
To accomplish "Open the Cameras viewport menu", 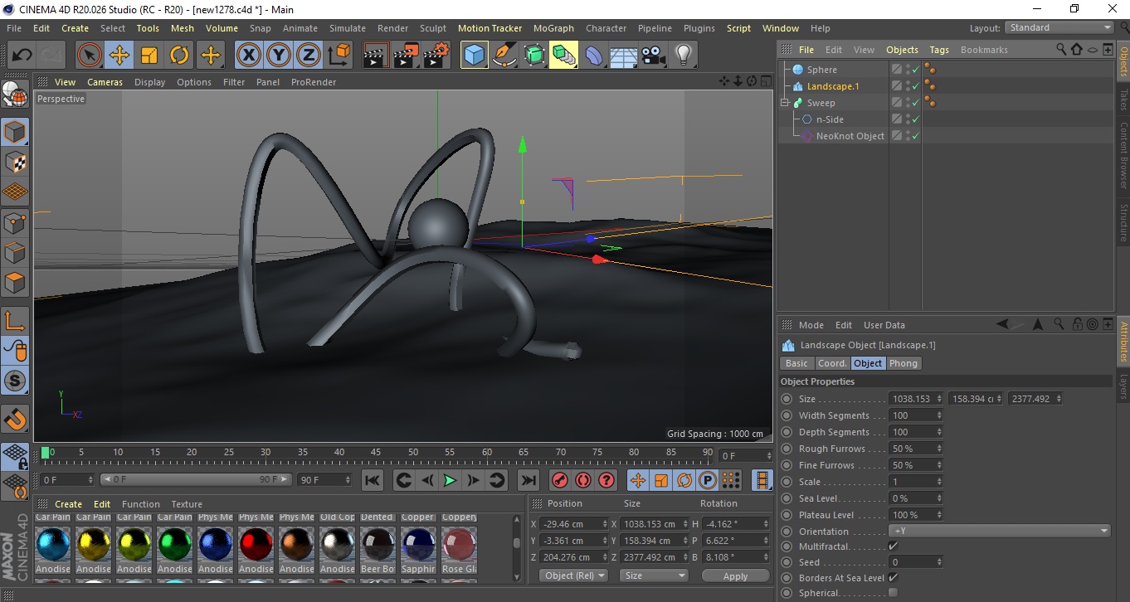I will [105, 82].
